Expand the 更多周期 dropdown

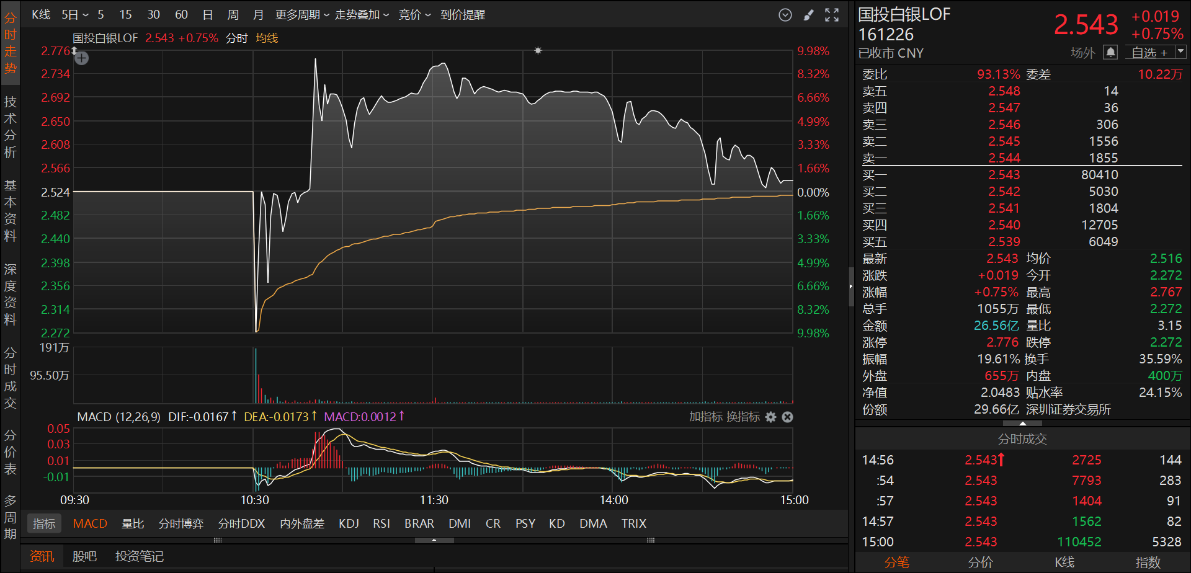pyautogui.click(x=302, y=15)
